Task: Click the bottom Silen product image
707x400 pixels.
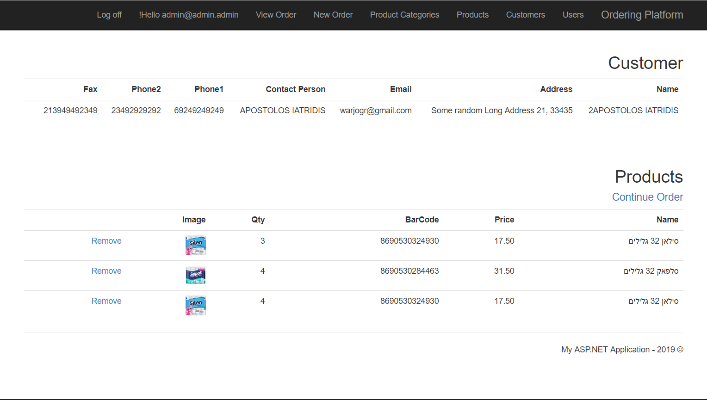Action: (195, 305)
